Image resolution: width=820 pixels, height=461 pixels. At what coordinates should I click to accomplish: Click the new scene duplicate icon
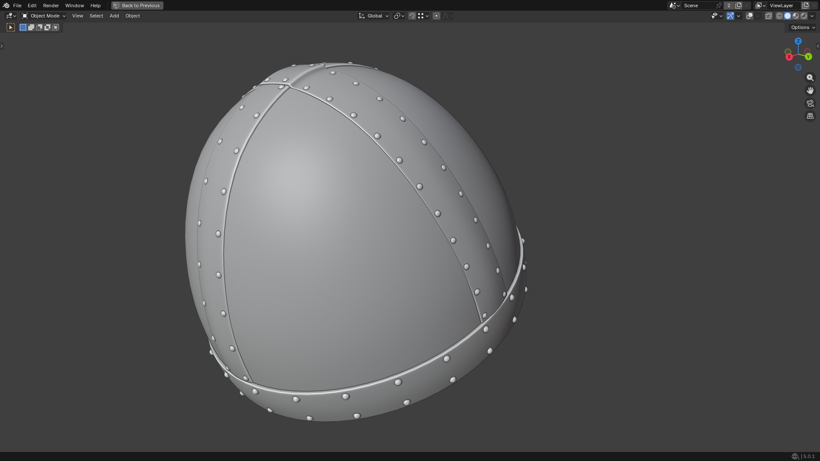738,6
